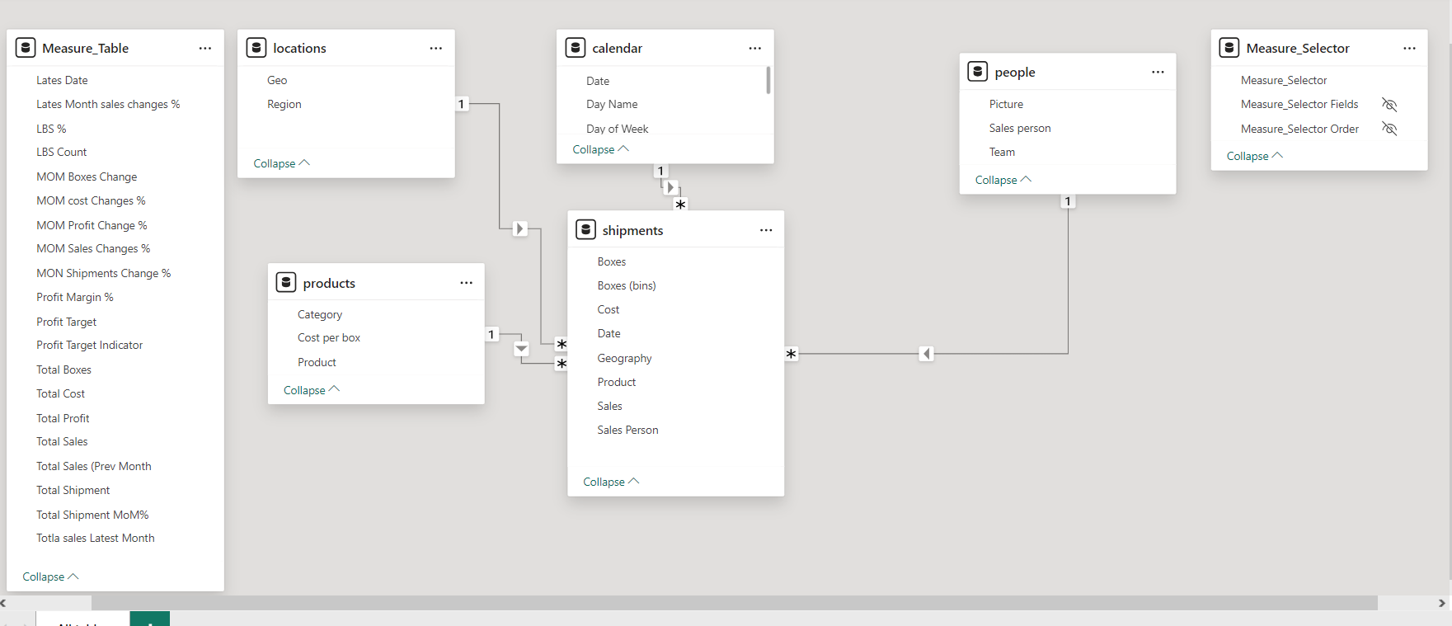The height and width of the screenshot is (626, 1452).
Task: Collapse the people table card
Action: pos(1003,180)
